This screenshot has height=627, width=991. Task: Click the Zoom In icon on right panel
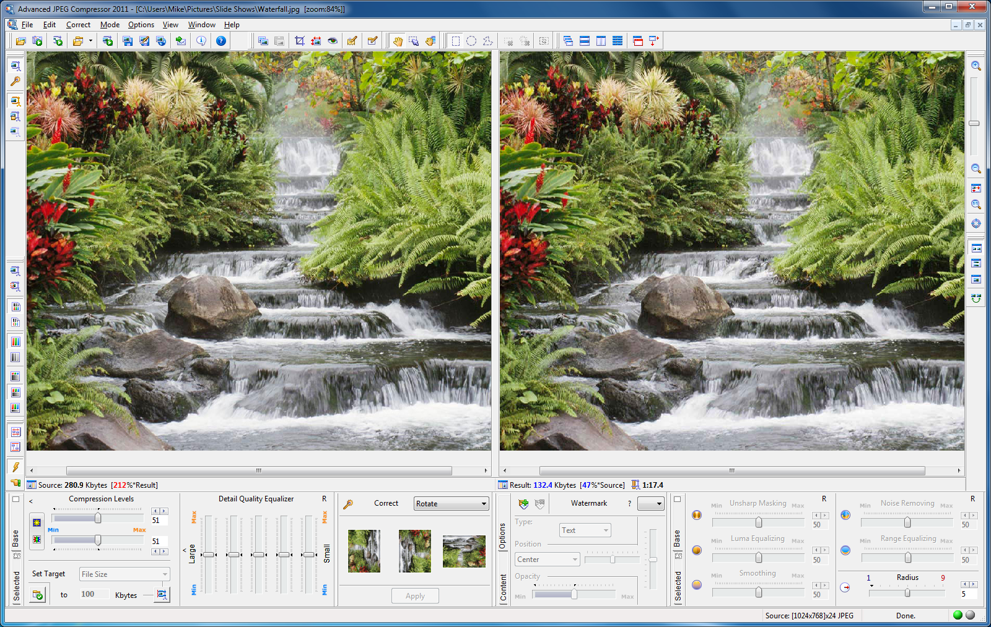pyautogui.click(x=976, y=65)
